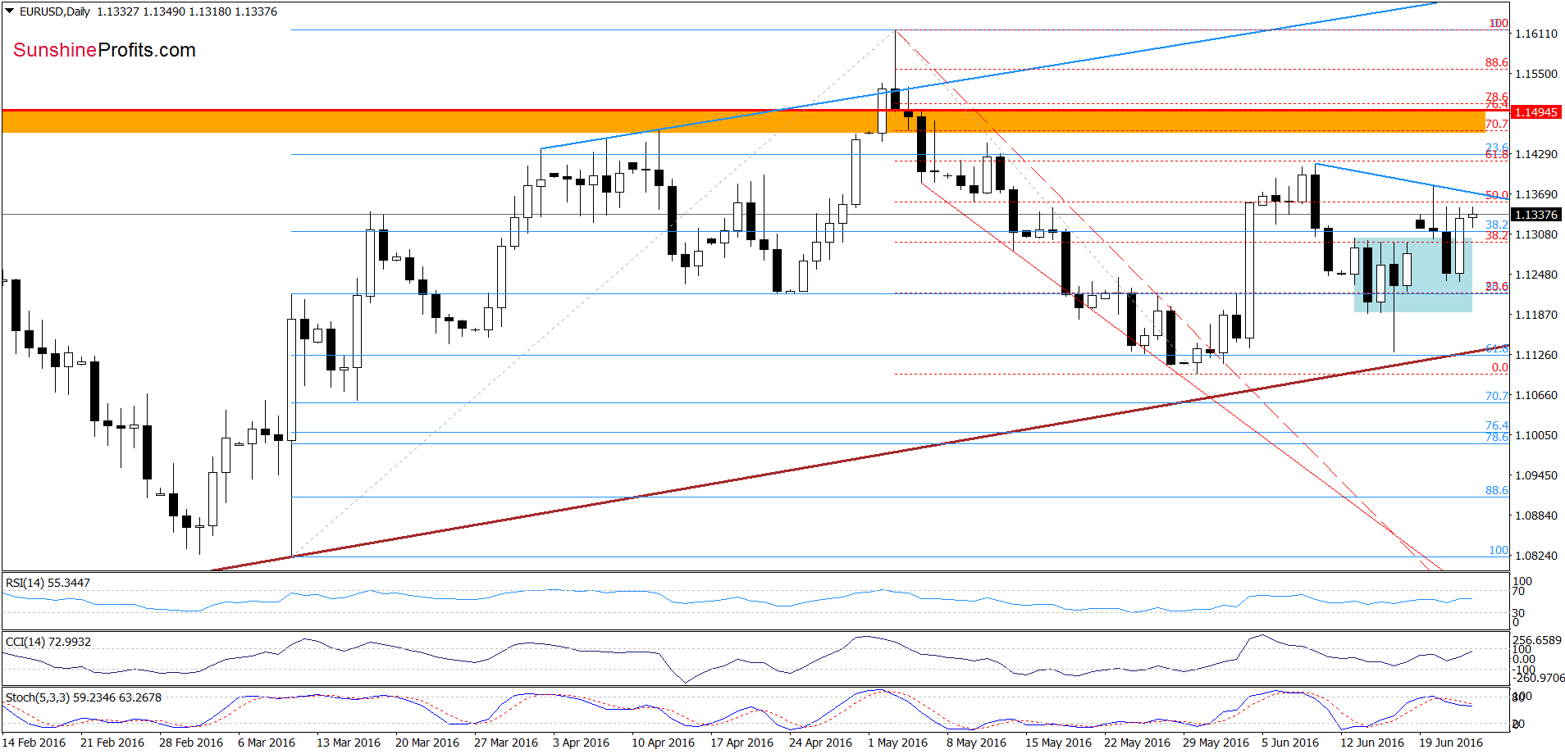Viewport: 1565px width, 754px height.
Task: Select the red 1.14945 price level tag
Action: [x=1536, y=112]
